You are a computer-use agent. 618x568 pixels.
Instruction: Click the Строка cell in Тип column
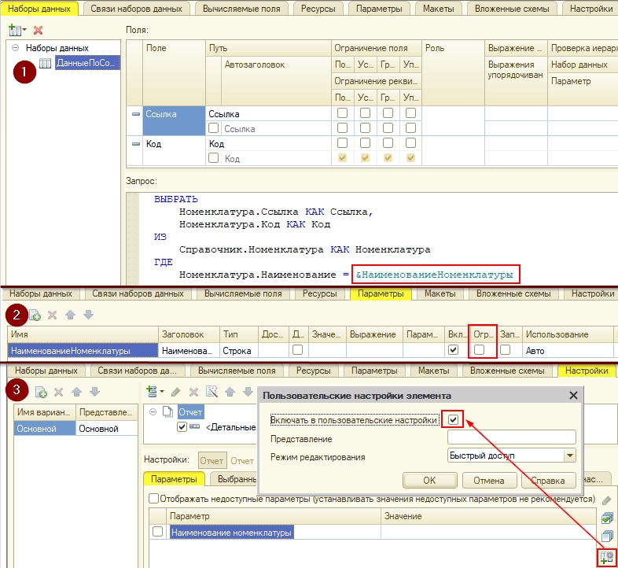pos(239,350)
